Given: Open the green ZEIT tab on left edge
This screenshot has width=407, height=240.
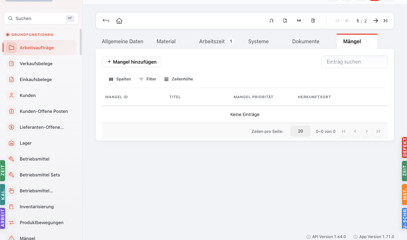Looking at the screenshot, I should 3,171.
